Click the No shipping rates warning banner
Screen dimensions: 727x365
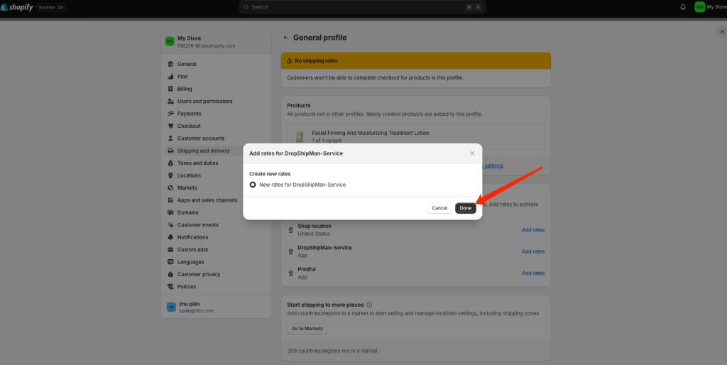coord(416,61)
